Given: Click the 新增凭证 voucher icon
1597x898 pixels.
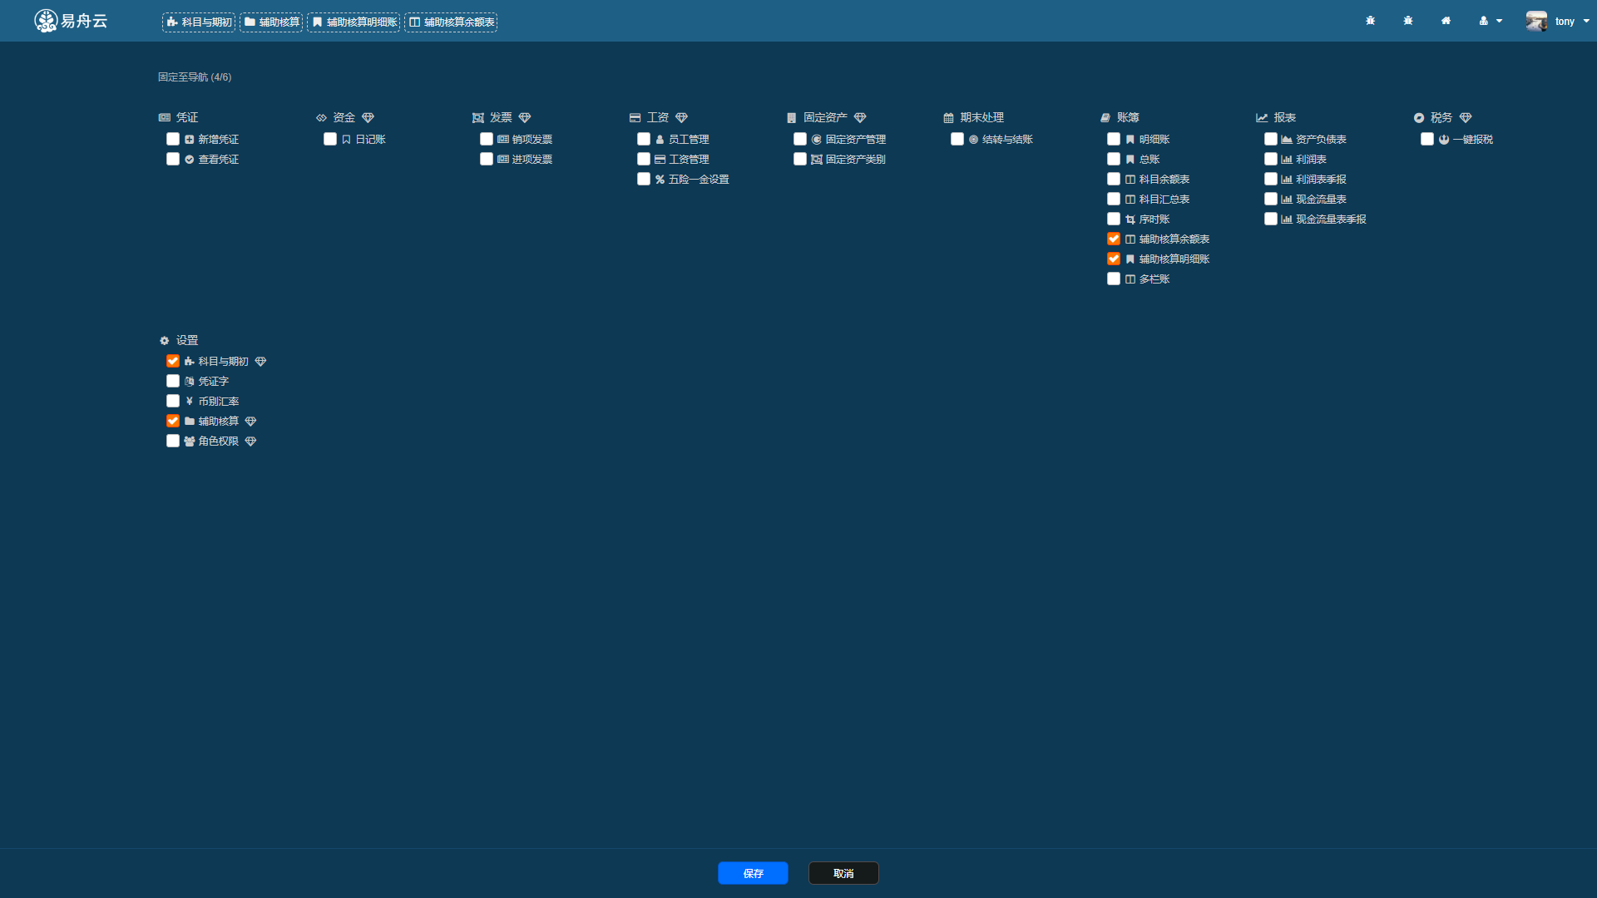Looking at the screenshot, I should pyautogui.click(x=189, y=138).
